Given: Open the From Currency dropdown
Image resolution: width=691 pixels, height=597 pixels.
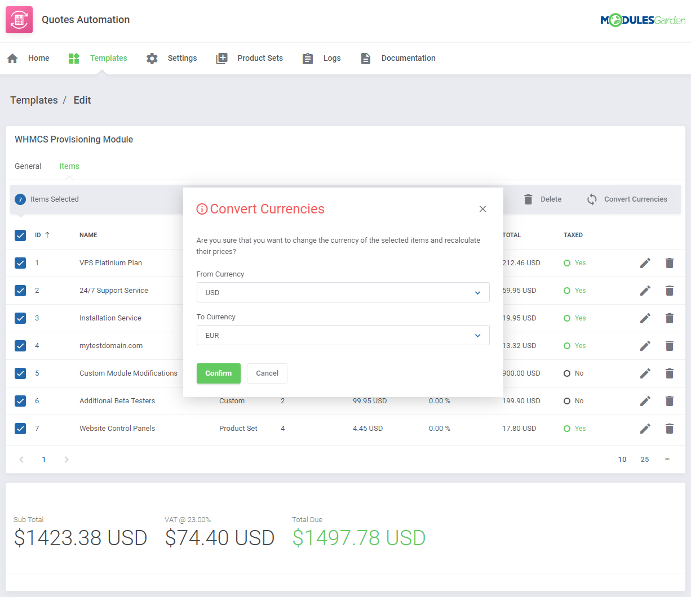Looking at the screenshot, I should [x=343, y=292].
